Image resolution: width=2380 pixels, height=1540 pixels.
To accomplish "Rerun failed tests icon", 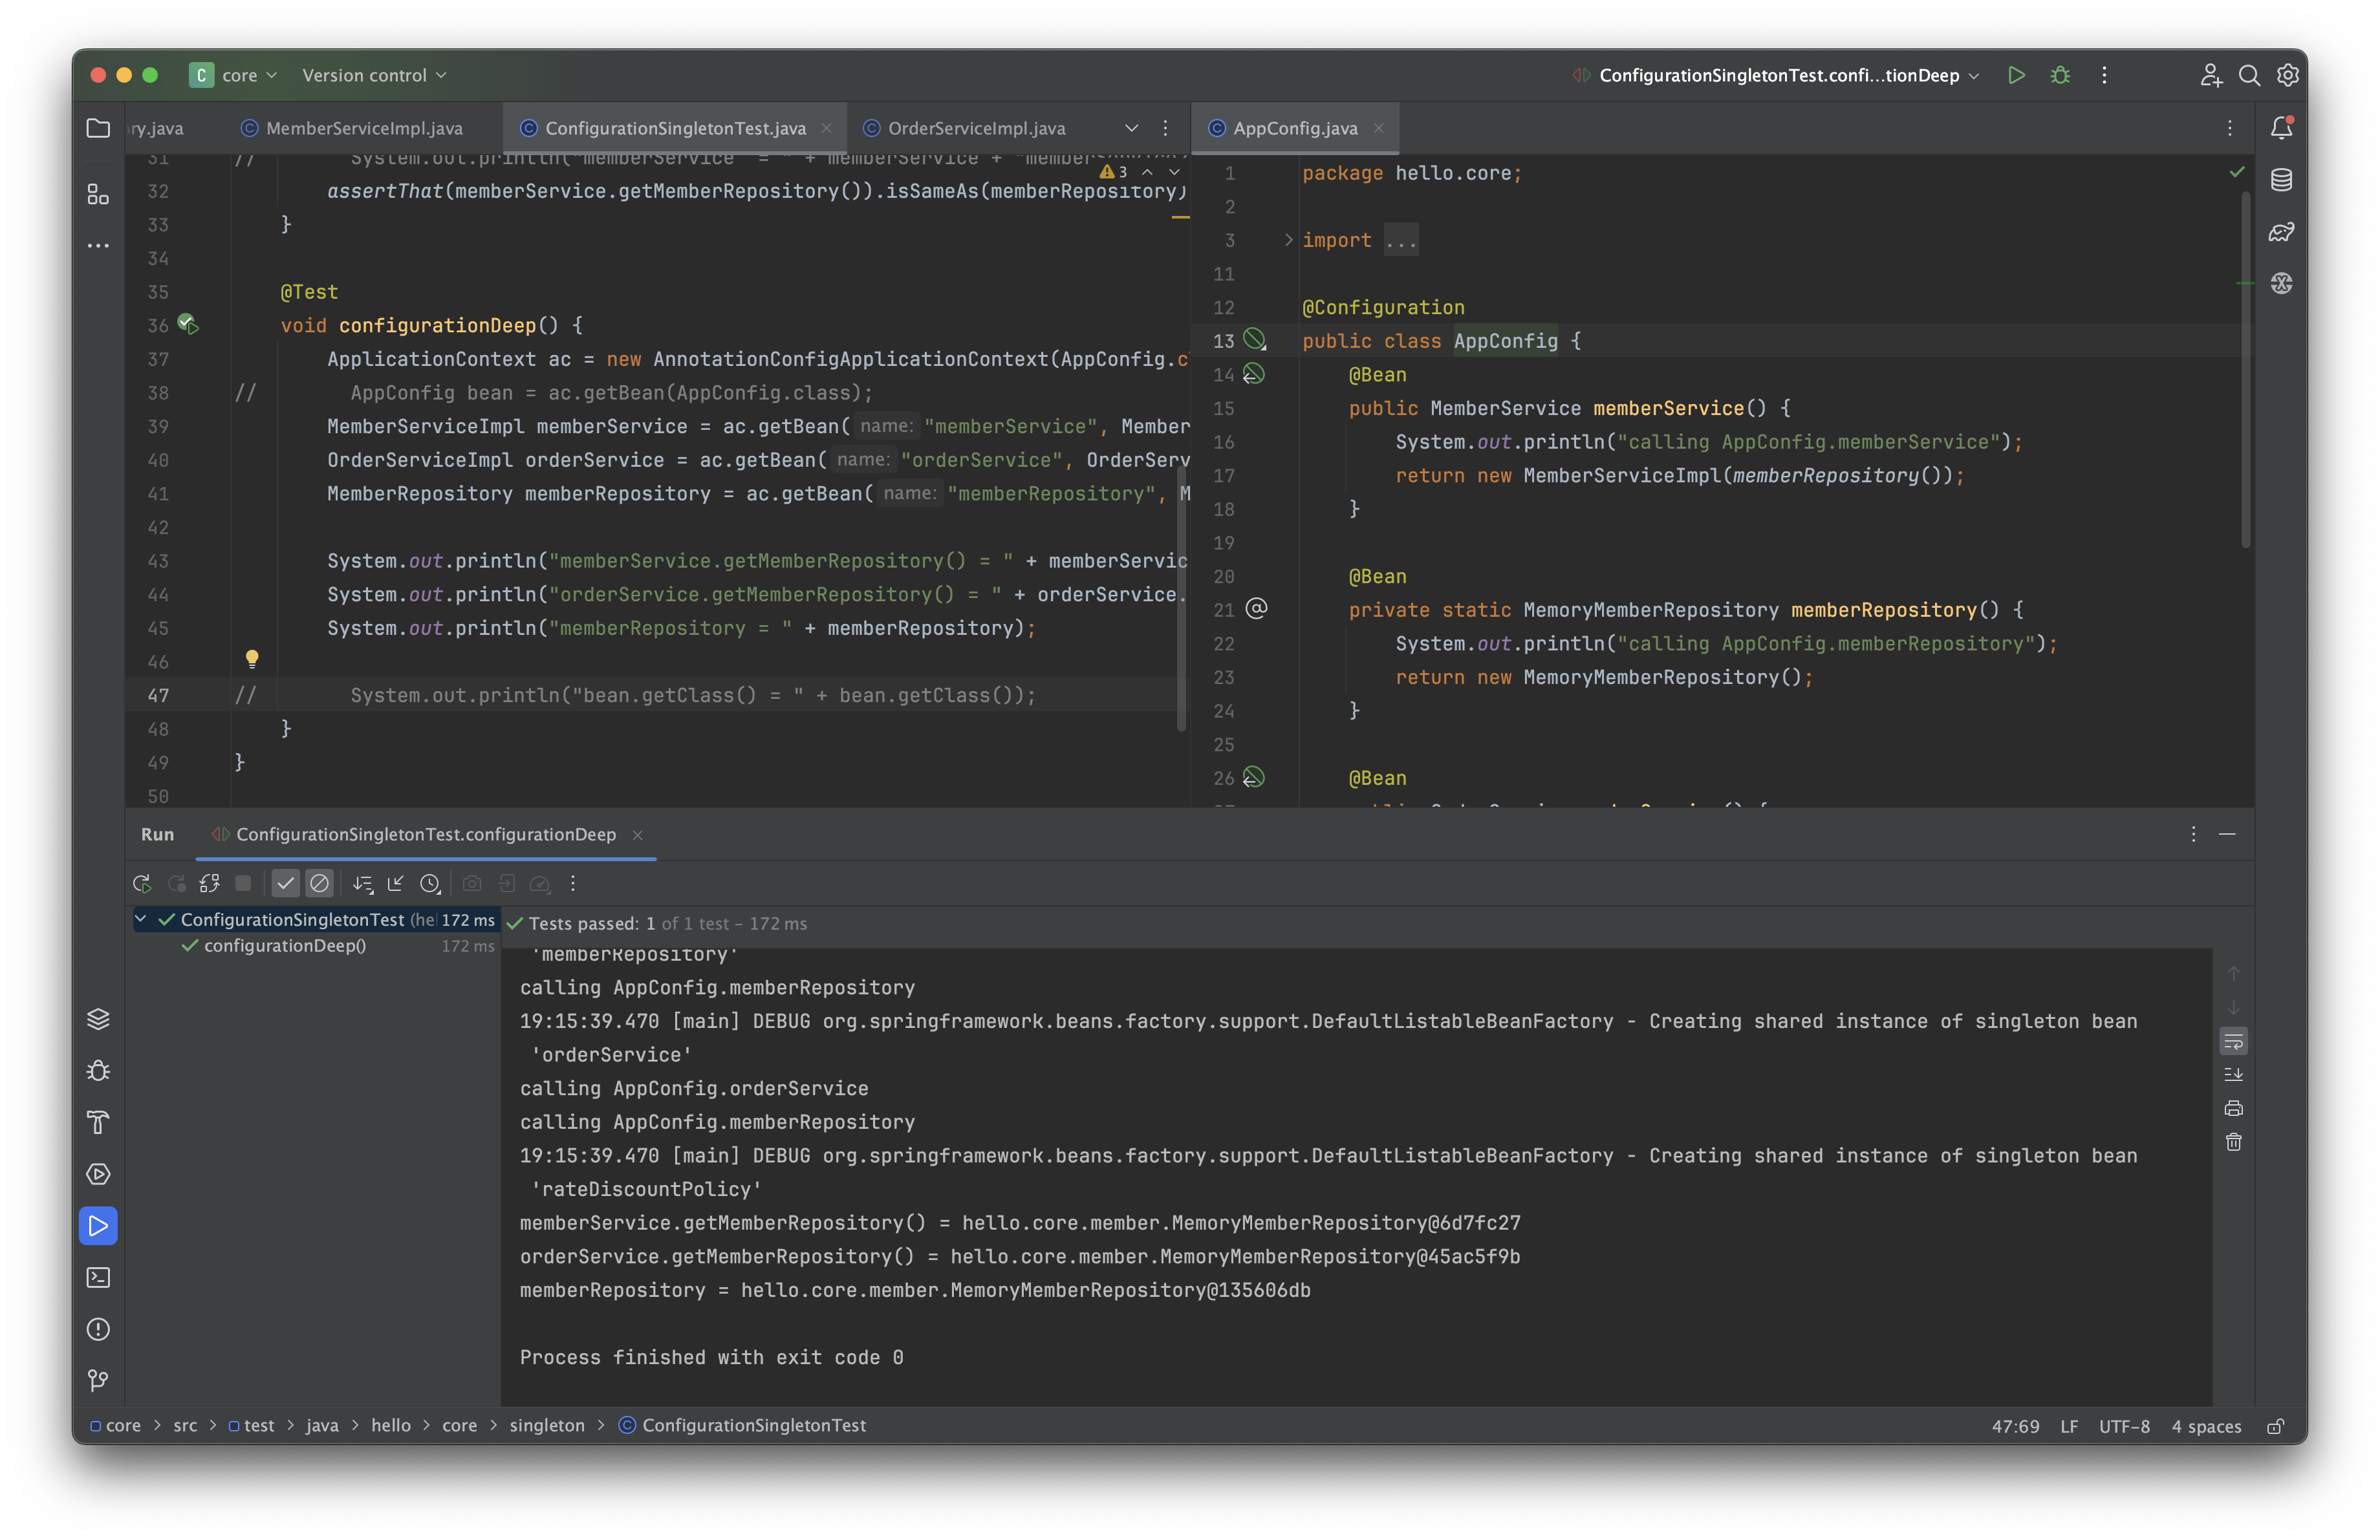I will tap(176, 883).
